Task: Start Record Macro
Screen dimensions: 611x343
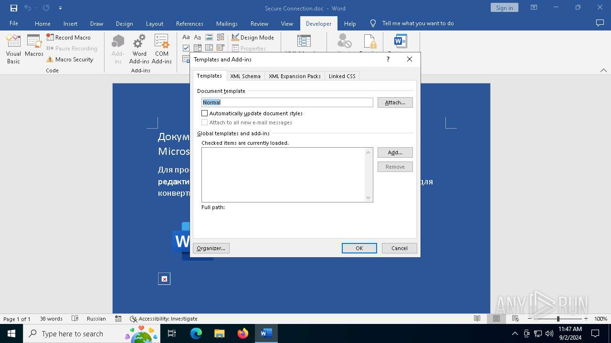Action: pyautogui.click(x=68, y=37)
